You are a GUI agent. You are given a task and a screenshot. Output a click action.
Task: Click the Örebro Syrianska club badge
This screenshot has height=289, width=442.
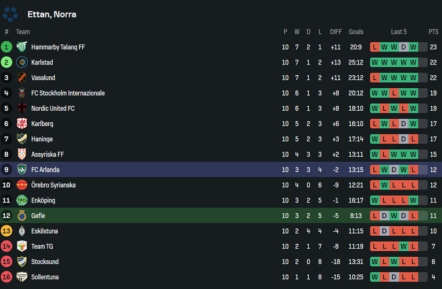click(22, 185)
